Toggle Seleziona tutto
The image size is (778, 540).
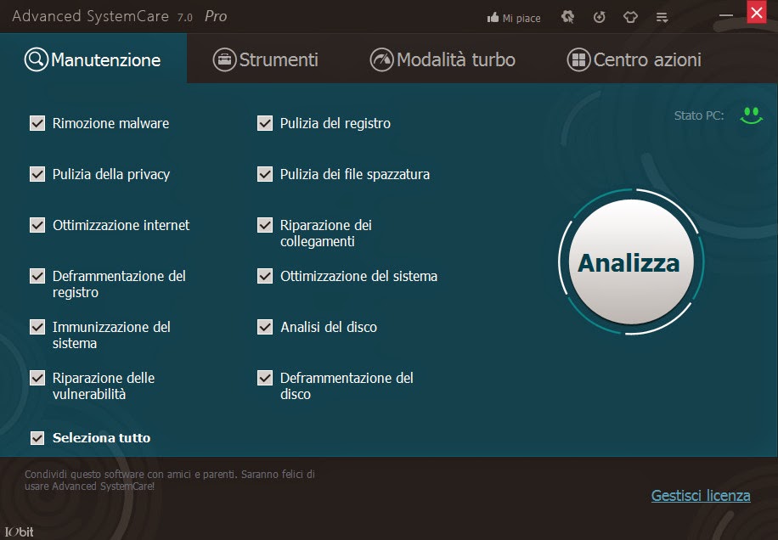[37, 438]
